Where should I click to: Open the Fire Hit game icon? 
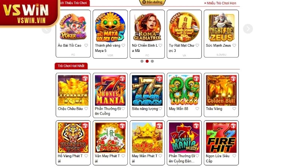221,137
